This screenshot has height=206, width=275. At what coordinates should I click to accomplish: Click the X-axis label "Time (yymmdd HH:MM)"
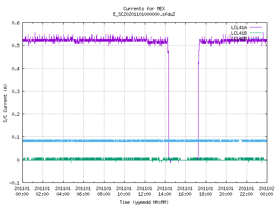(x=144, y=202)
